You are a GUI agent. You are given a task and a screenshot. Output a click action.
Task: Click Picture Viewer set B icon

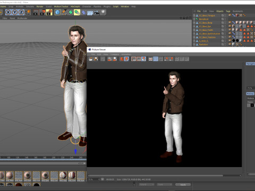coord(171,59)
